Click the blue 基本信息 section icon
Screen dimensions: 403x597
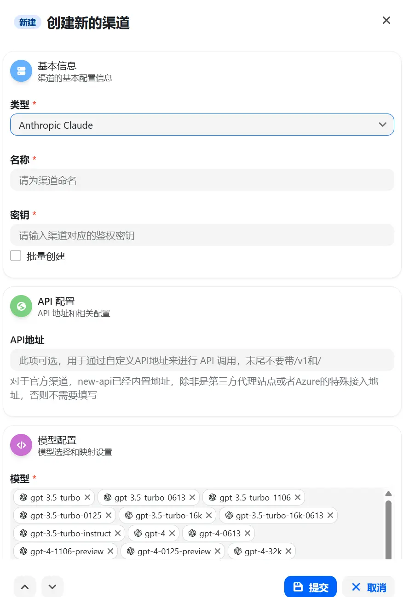pos(21,71)
